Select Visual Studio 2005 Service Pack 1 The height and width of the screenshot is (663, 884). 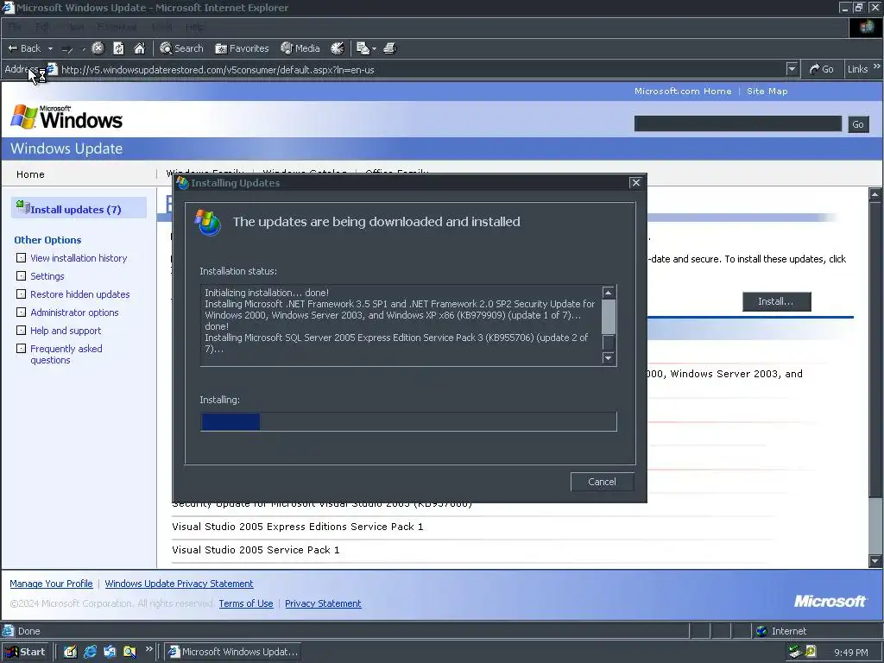pos(256,550)
